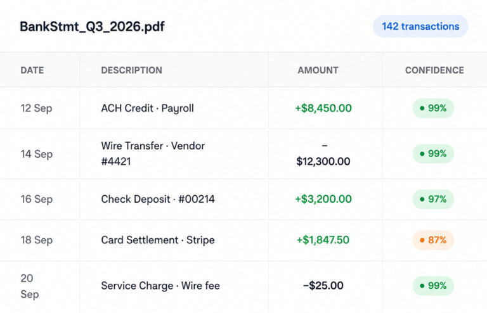Select the Wire Transfer · Vendor #4421 row
487x313 pixels.
tap(243, 153)
